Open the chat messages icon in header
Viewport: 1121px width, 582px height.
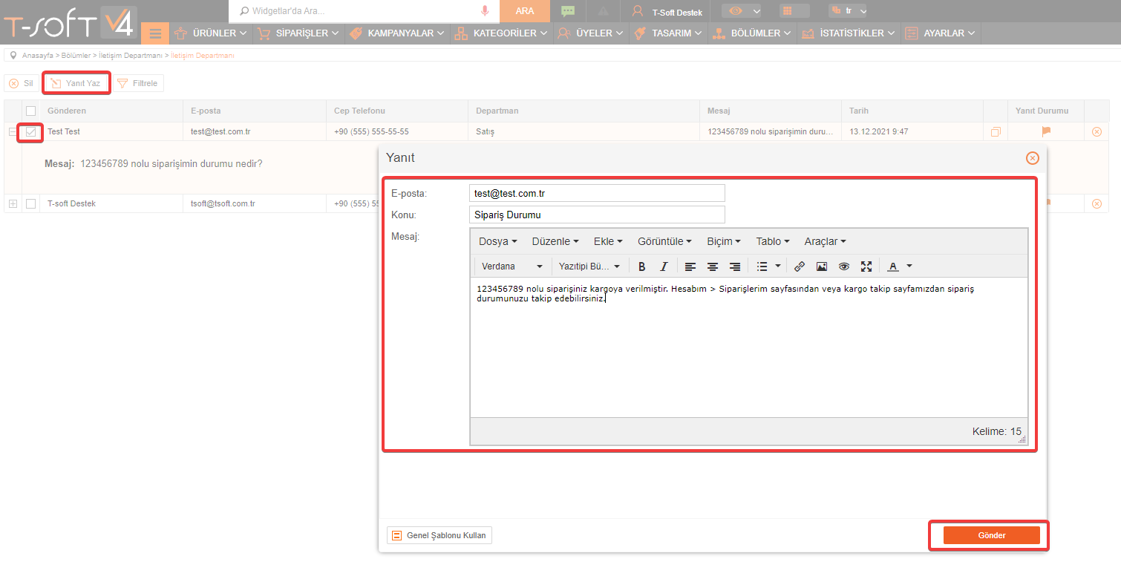tap(568, 11)
